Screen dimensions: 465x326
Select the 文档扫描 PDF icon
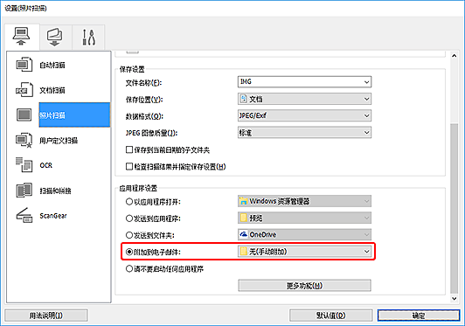24,90
